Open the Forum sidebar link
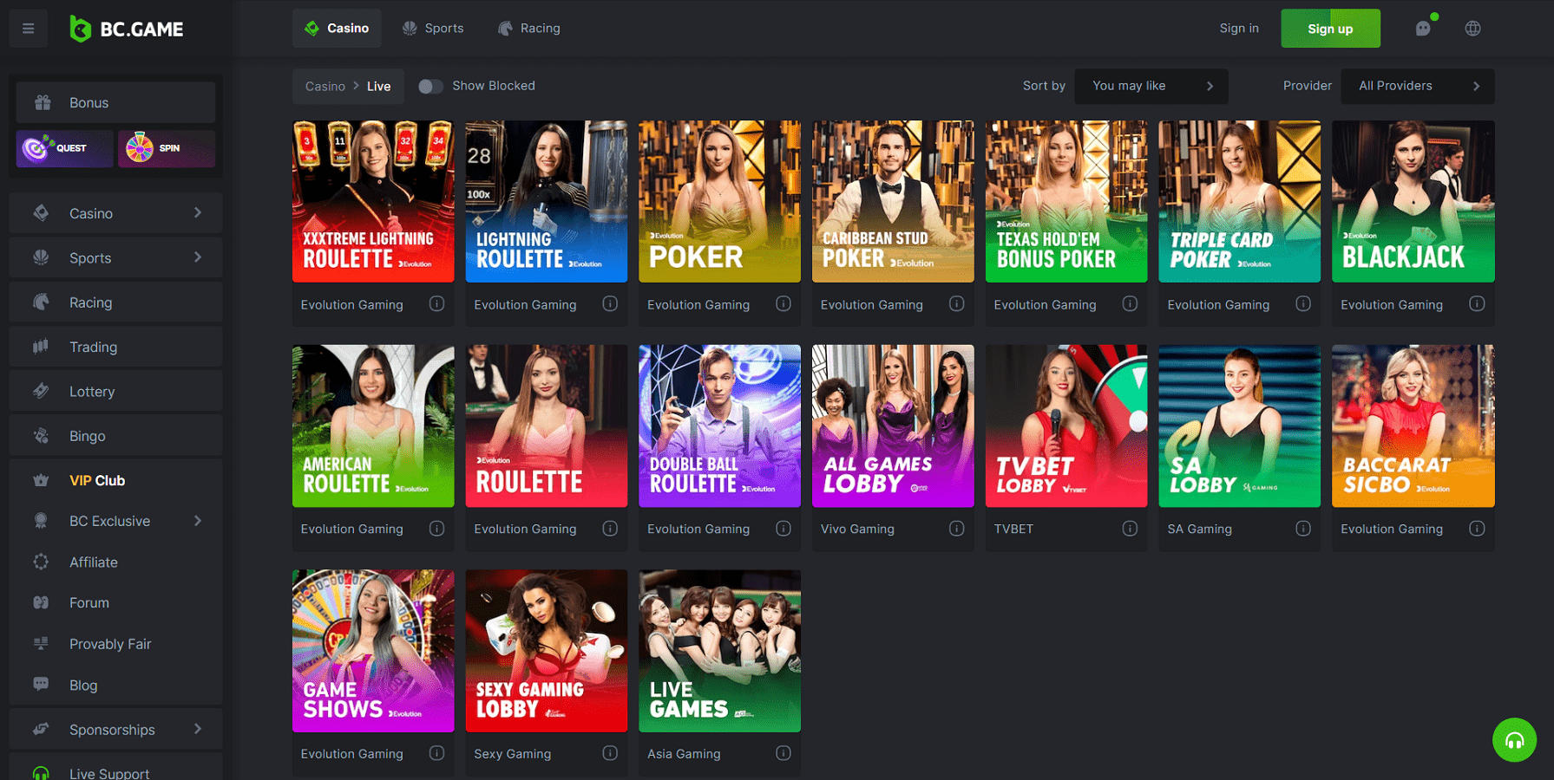Screen dimensions: 1554x780 115,602
